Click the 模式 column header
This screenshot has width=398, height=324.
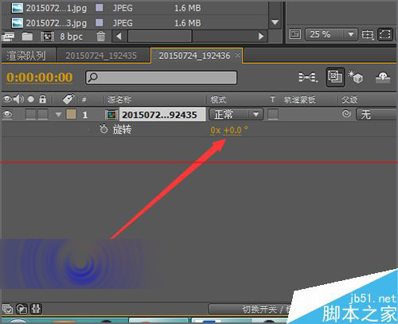pyautogui.click(x=218, y=100)
